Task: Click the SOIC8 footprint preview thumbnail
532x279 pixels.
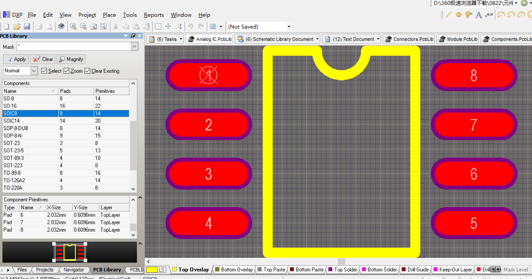Action: [70, 252]
